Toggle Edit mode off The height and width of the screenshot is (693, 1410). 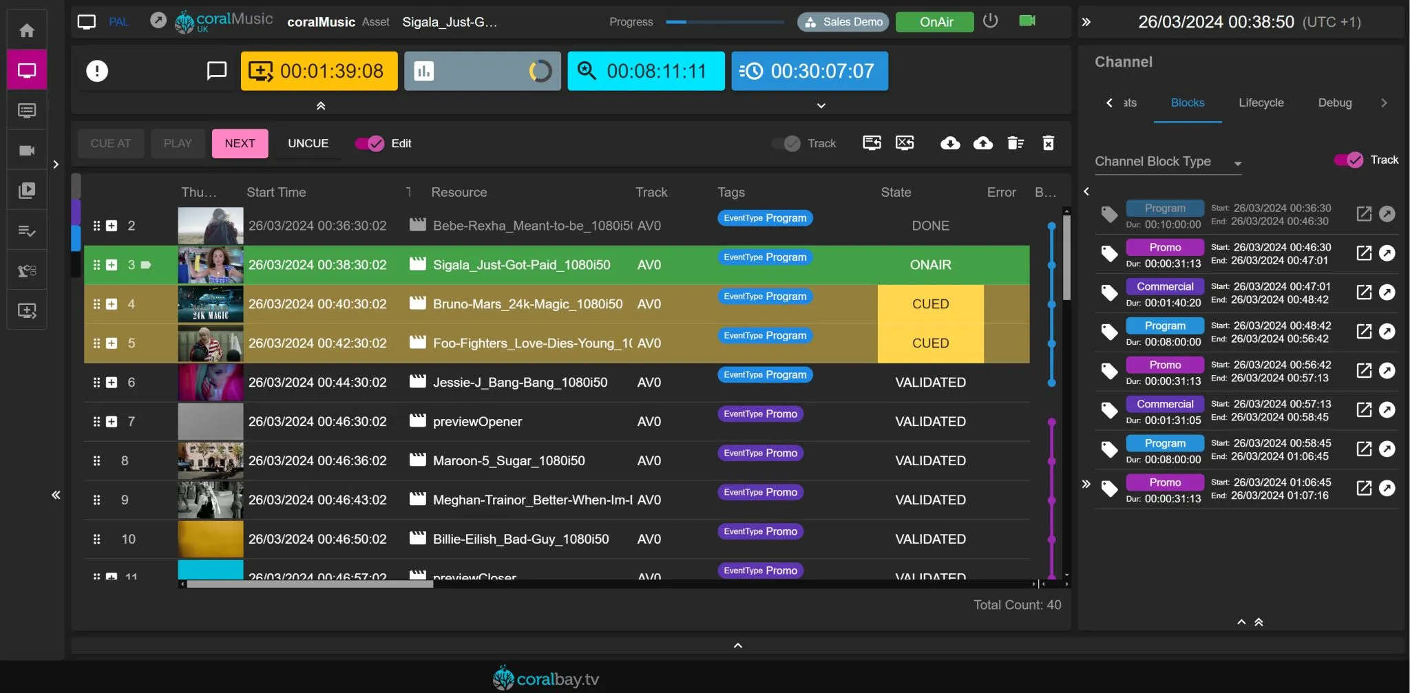369,143
